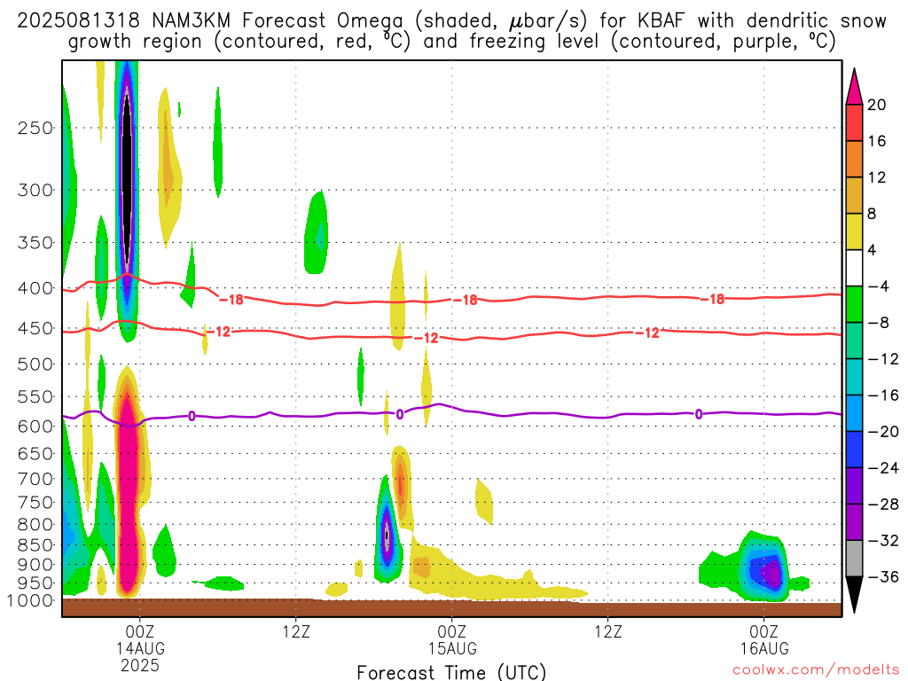This screenshot has height=681, width=908.
Task: Click the 650 pressure level axis label
Action: pos(35,453)
